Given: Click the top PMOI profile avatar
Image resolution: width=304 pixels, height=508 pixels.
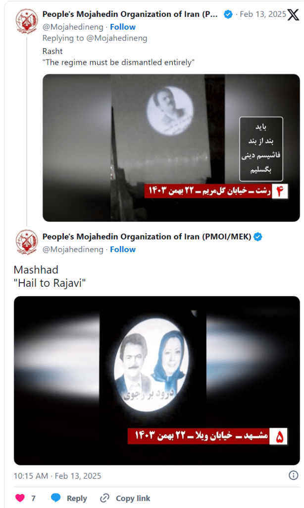Looking at the screenshot, I should point(27,20).
